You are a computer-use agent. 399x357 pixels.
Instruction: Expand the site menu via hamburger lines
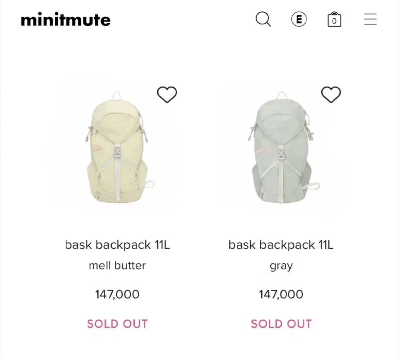tap(370, 20)
